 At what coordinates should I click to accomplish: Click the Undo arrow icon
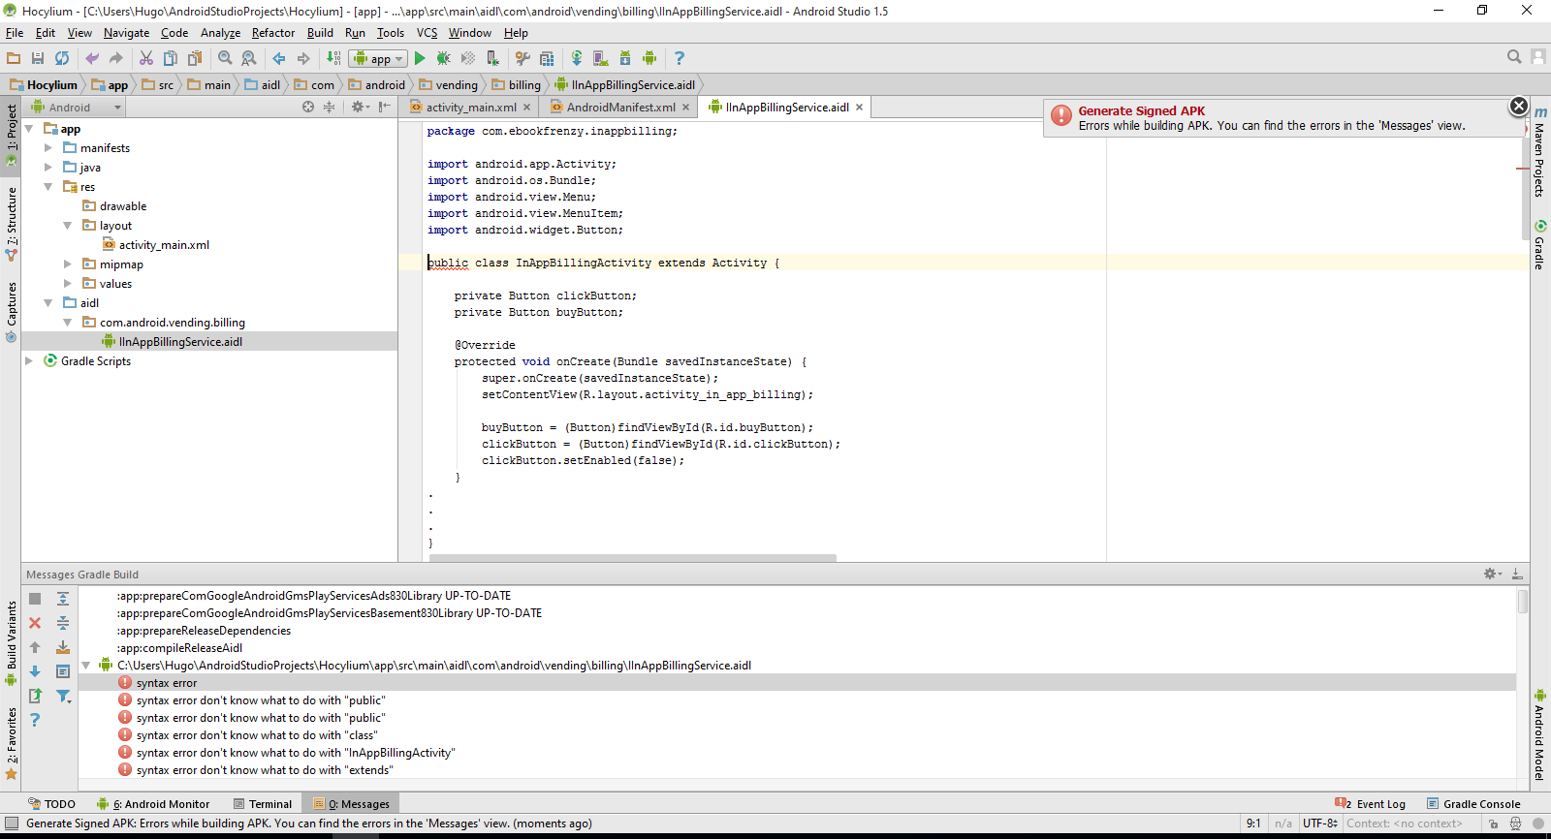(92, 58)
